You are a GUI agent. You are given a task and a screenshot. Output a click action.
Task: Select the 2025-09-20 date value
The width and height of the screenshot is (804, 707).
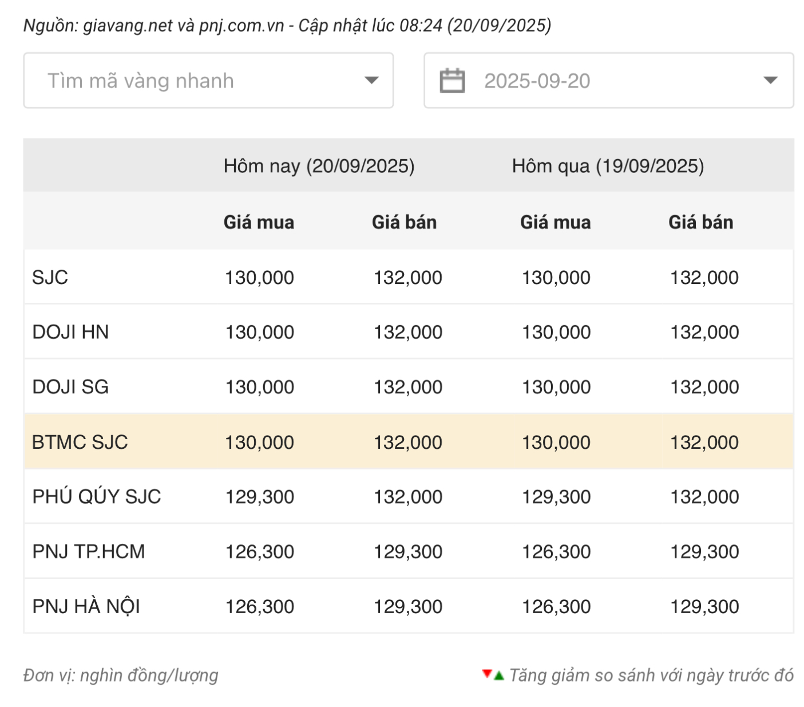(537, 81)
